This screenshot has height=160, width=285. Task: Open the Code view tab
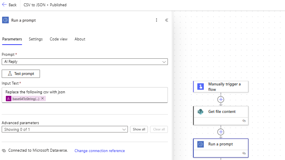[58, 39]
